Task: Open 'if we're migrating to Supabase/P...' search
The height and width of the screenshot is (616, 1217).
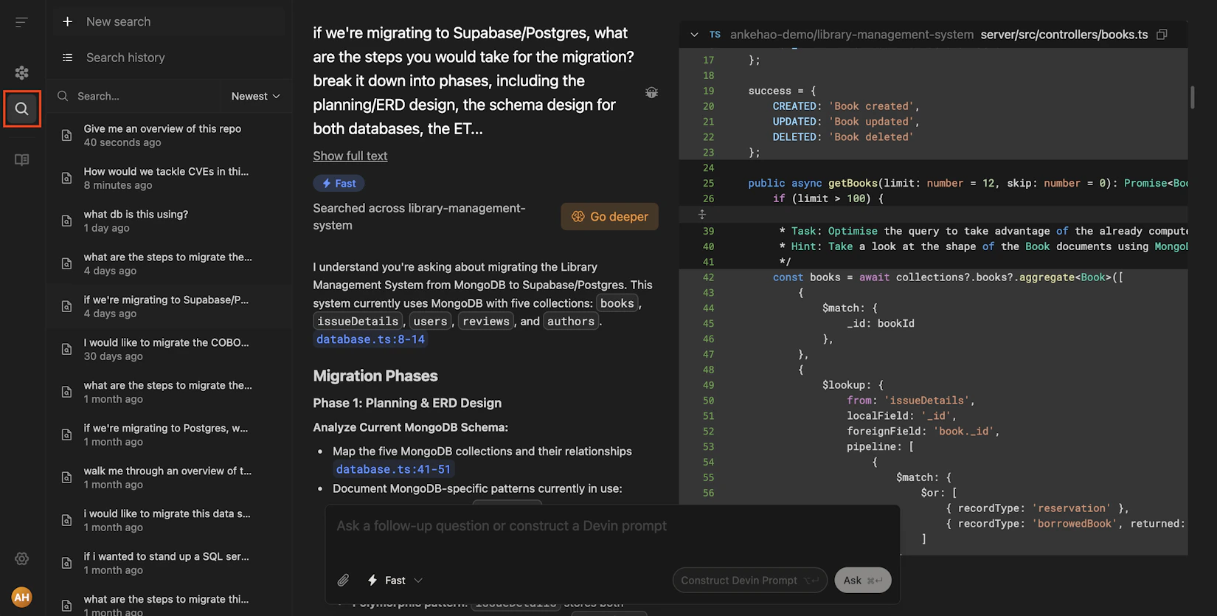Action: [x=169, y=306]
